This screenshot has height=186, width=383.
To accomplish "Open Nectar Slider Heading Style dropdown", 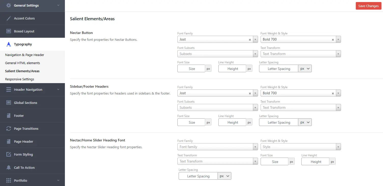I will [x=301, y=147].
